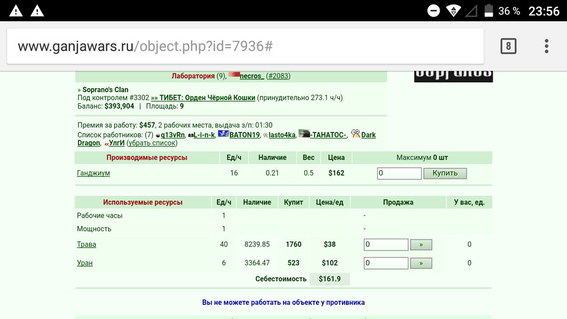Tap the Мощность row label
567x319 pixels.
(x=94, y=229)
